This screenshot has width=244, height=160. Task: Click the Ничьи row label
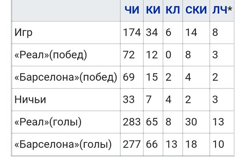tap(30, 100)
